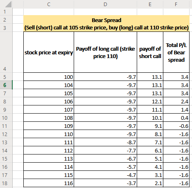Select column F header
Screen dimensions: 192x188
pyautogui.click(x=176, y=4)
